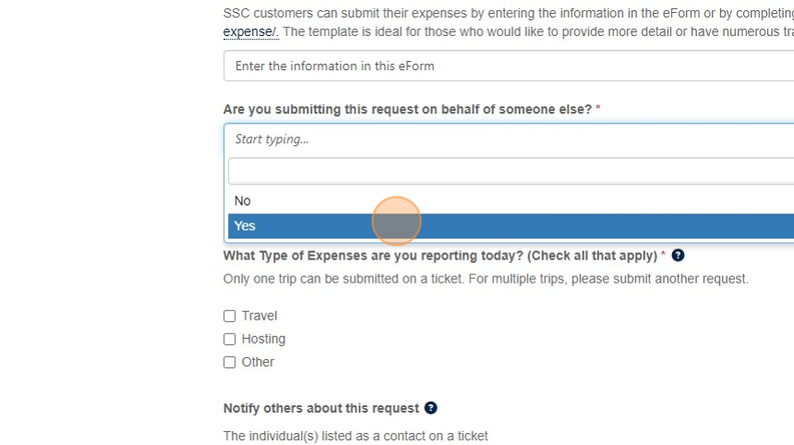The image size is (794, 445).
Task: Click the word 'Hosting' next to its checkbox
Action: pos(263,339)
